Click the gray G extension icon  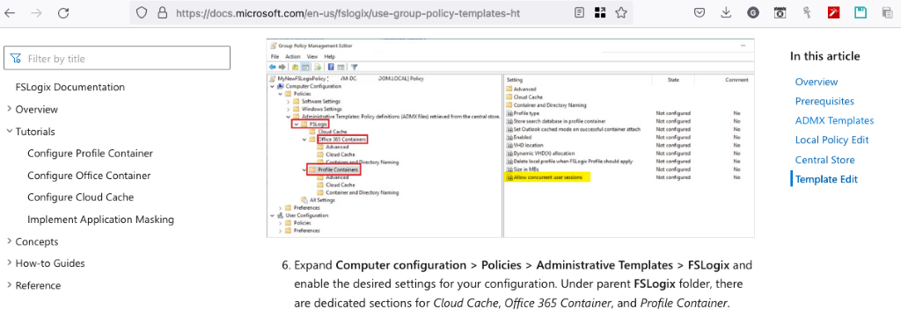point(753,12)
